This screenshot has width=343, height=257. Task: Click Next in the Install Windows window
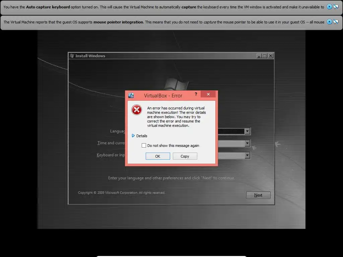pyautogui.click(x=258, y=195)
